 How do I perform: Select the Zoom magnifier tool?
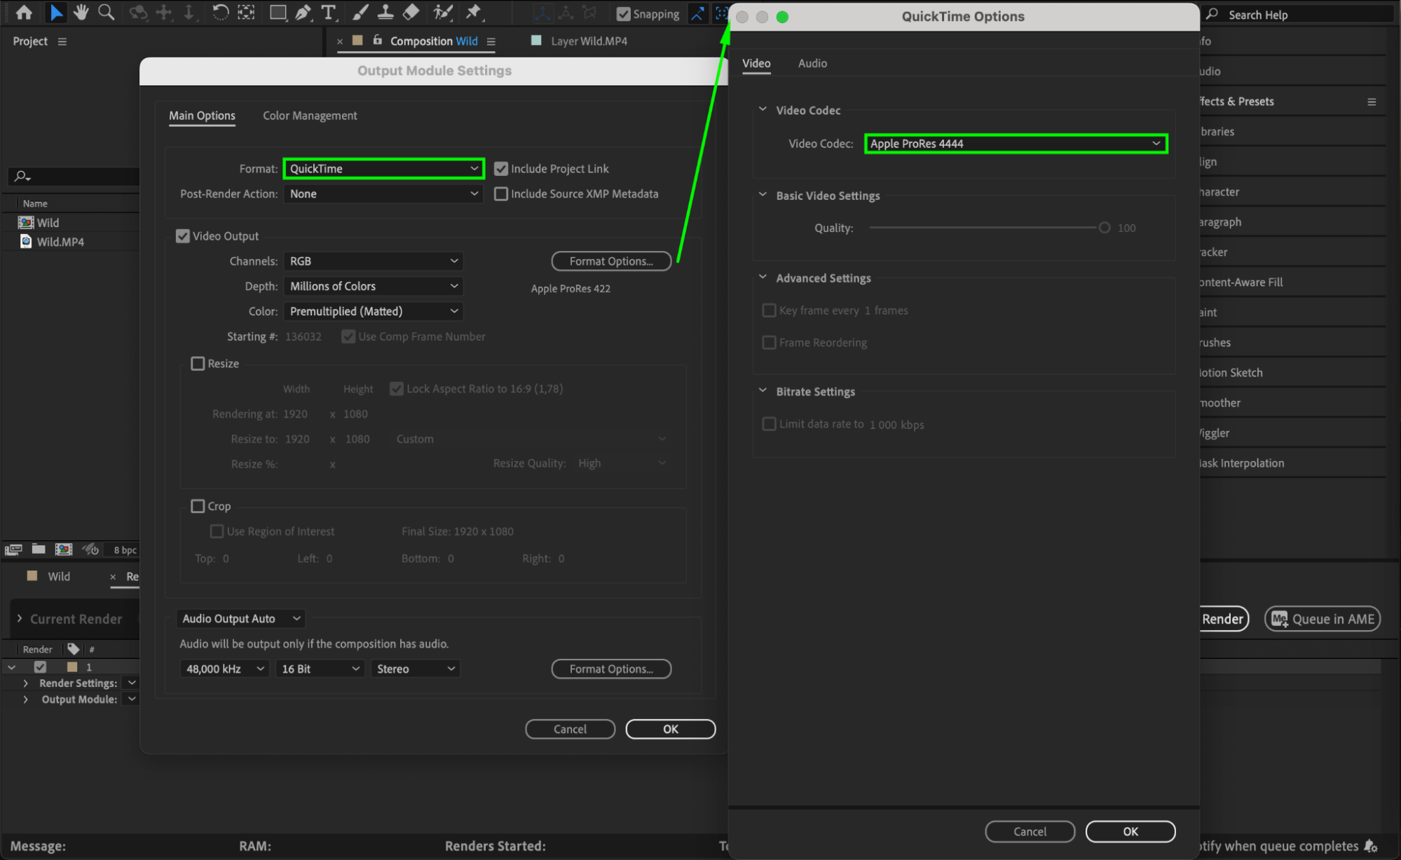coord(107,13)
